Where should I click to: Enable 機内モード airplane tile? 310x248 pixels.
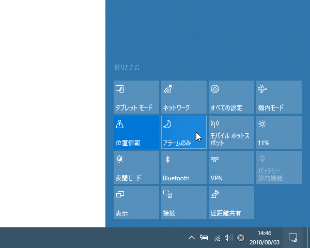(279, 97)
